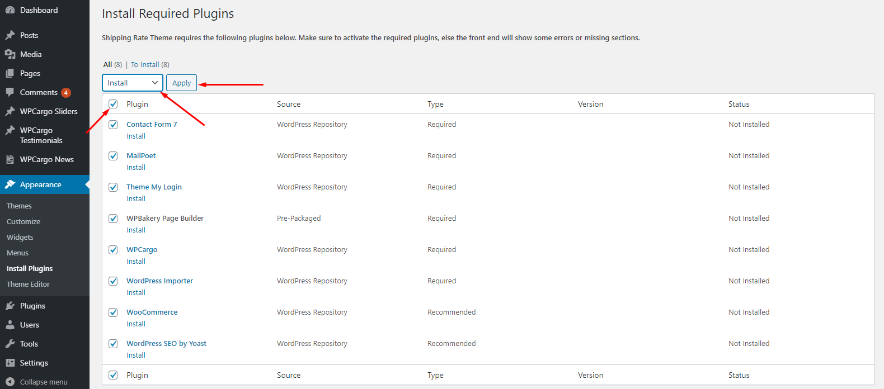
Task: Uncheck the Theme My Login checkbox
Action: [x=113, y=187]
